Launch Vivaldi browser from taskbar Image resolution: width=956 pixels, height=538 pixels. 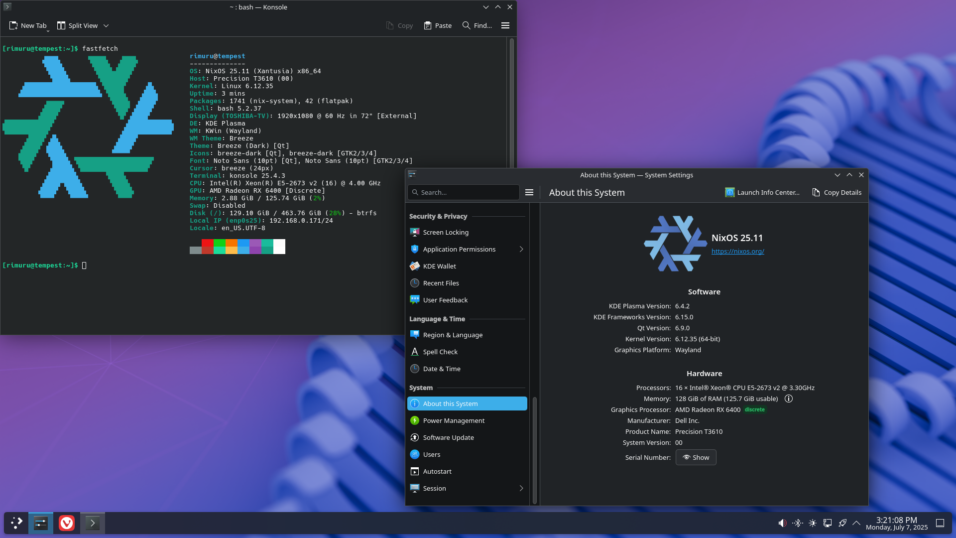[67, 523]
